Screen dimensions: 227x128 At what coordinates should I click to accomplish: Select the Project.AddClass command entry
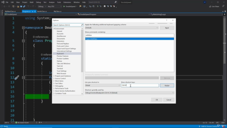pos(129,39)
